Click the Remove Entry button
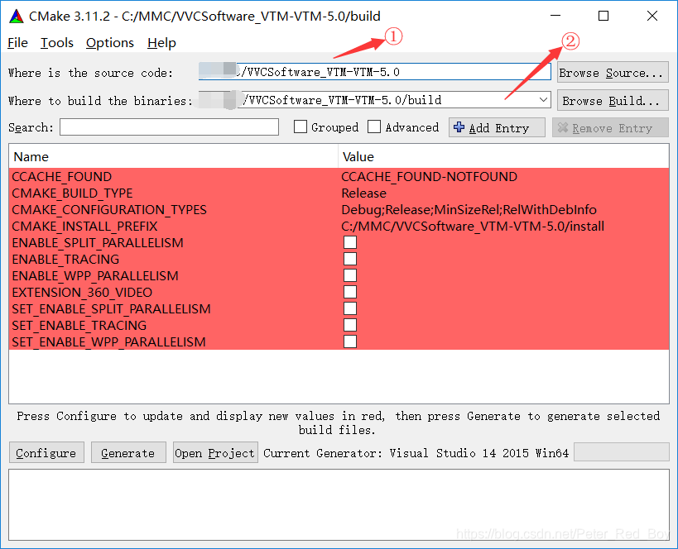 coord(611,127)
